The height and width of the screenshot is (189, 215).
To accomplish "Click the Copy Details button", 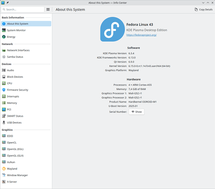I will pyautogui.click(x=203, y=9).
